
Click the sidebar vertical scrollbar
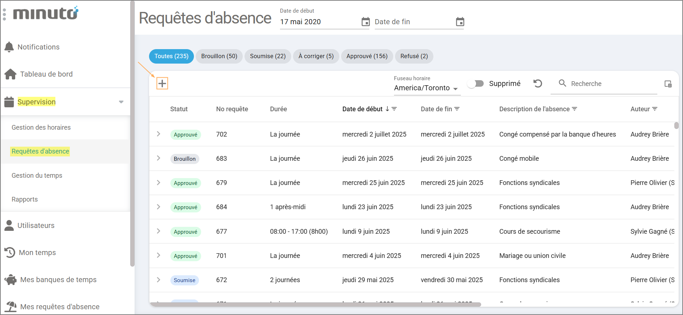pyautogui.click(x=132, y=134)
